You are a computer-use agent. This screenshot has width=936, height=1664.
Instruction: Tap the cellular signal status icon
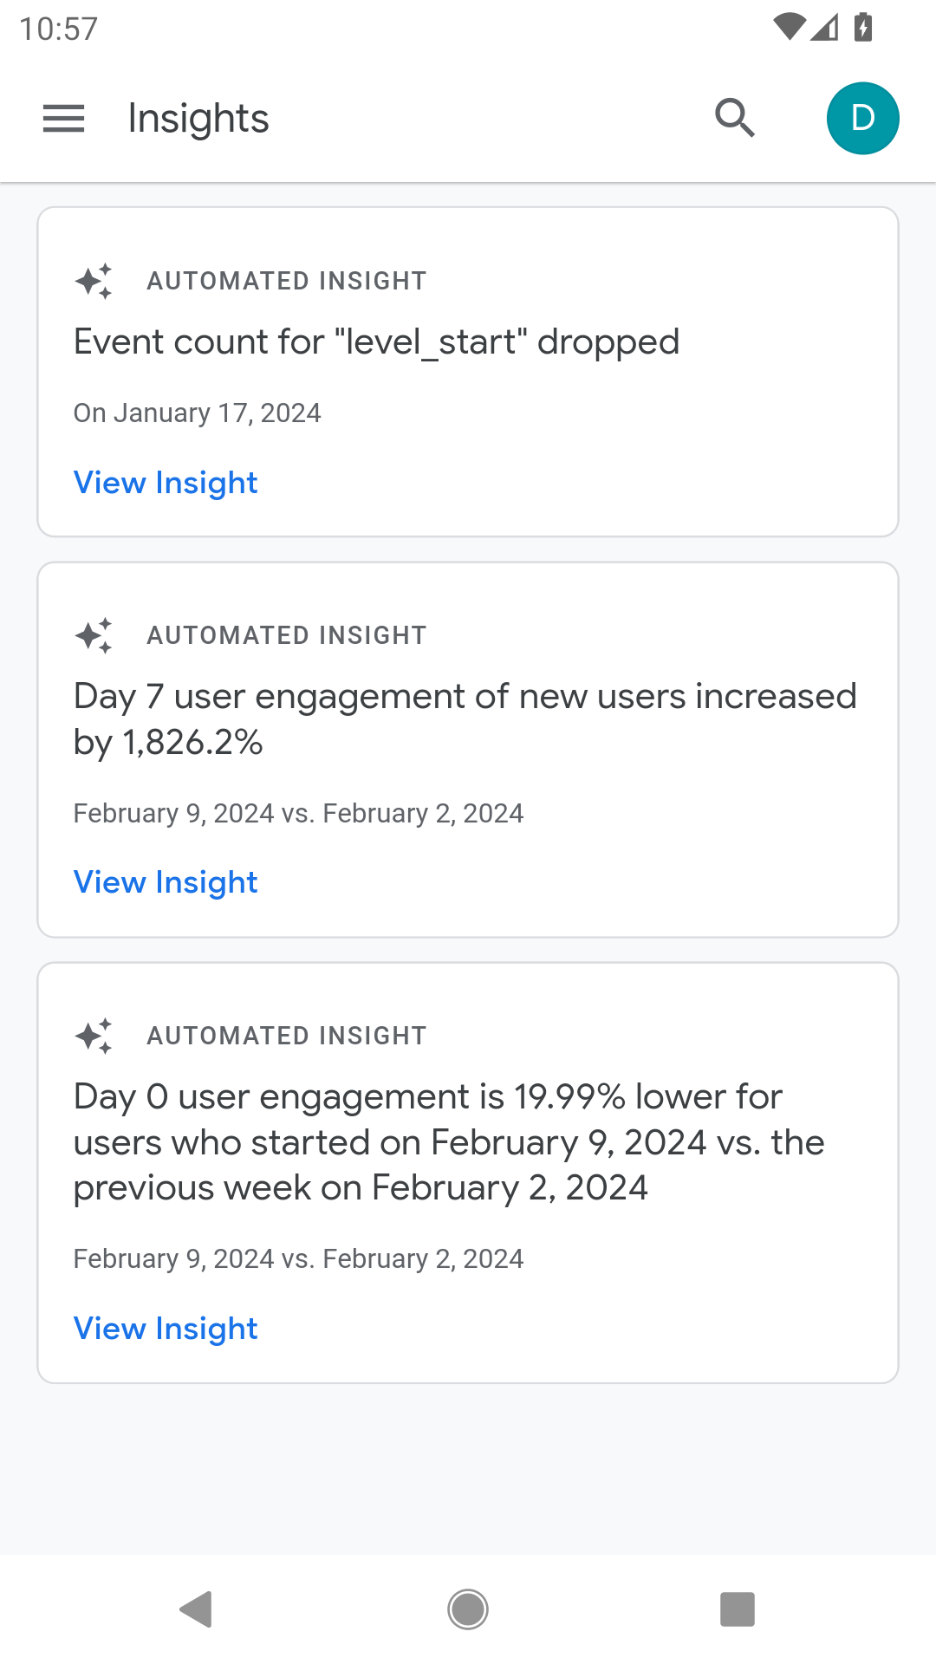pos(823,26)
